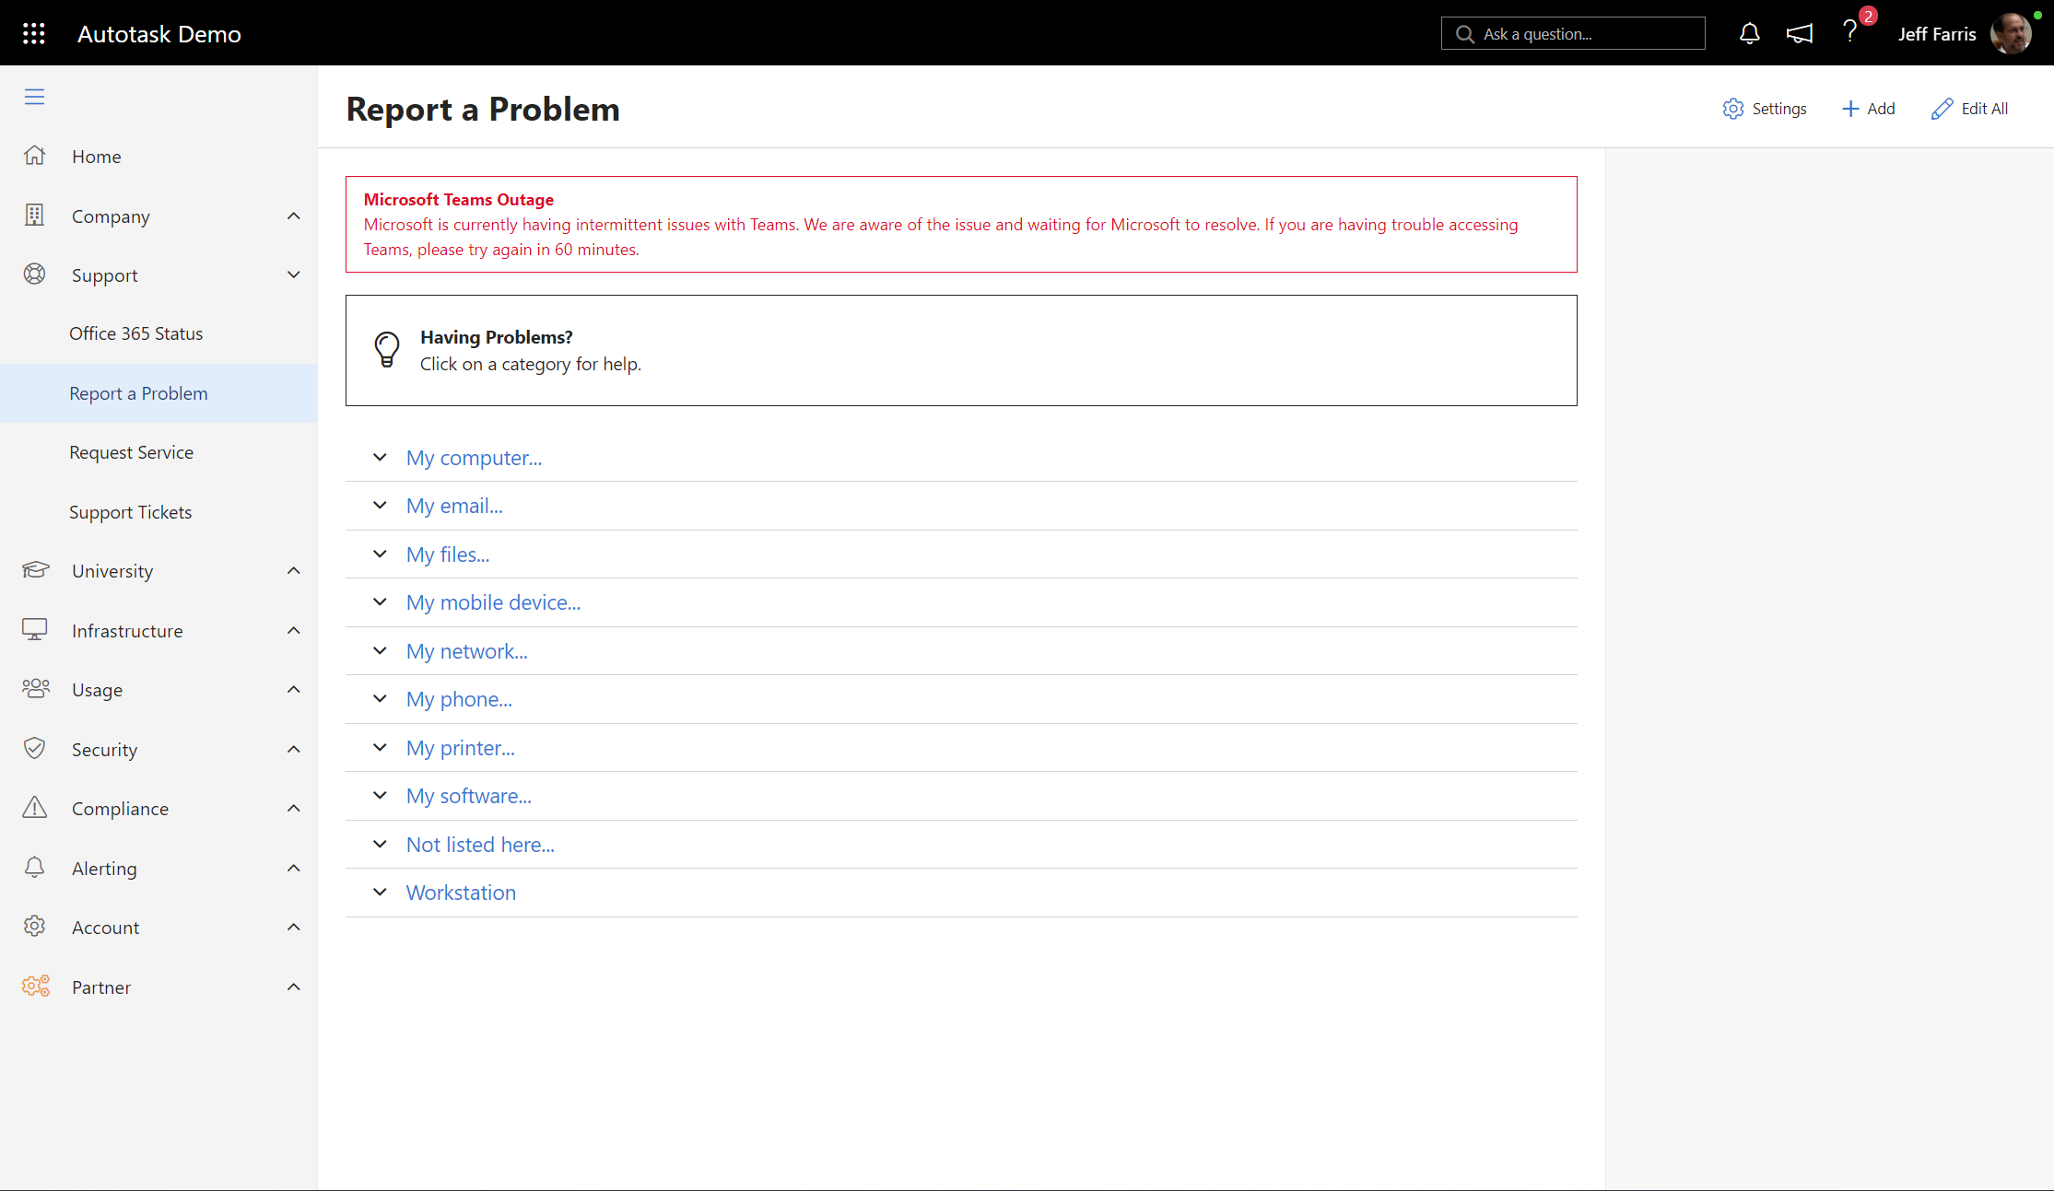
Task: Click the Autotask Demo title
Action: tap(159, 34)
